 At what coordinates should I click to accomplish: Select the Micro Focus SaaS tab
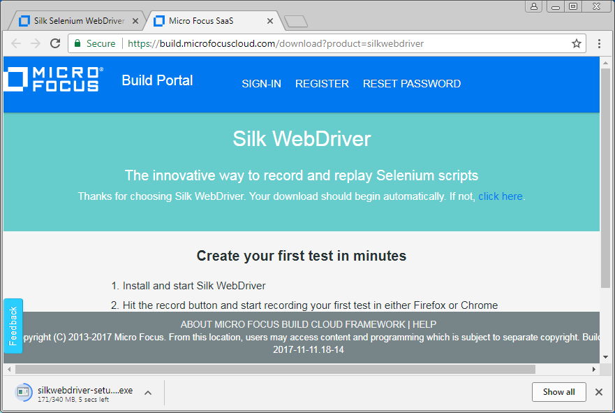pos(213,21)
